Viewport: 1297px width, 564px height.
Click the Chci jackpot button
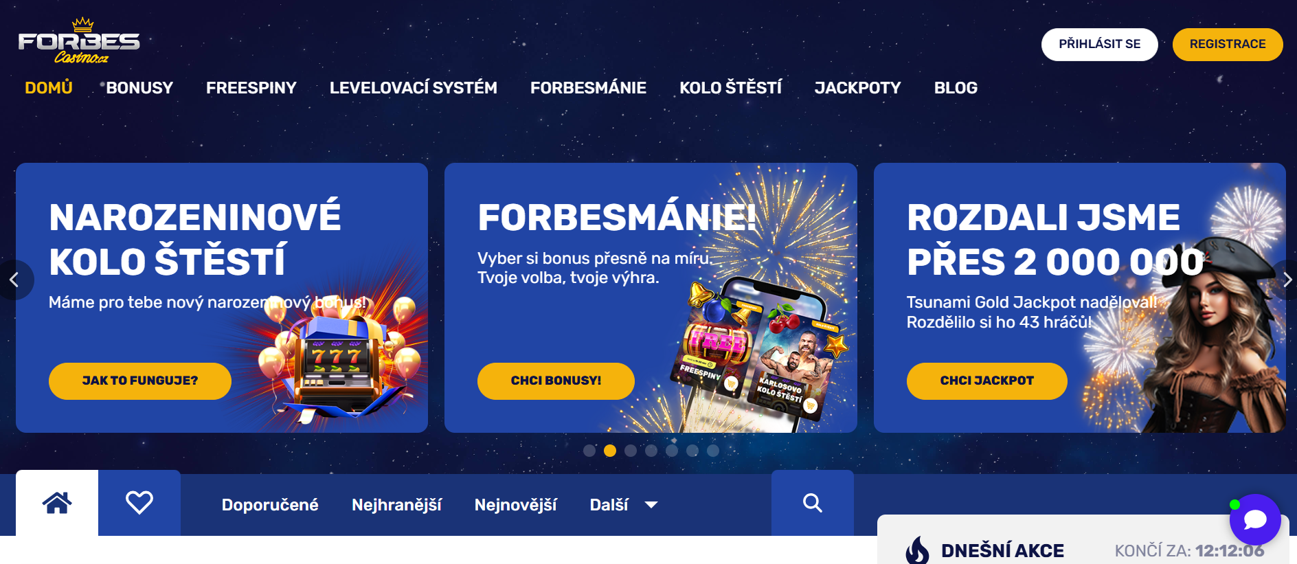[986, 381]
